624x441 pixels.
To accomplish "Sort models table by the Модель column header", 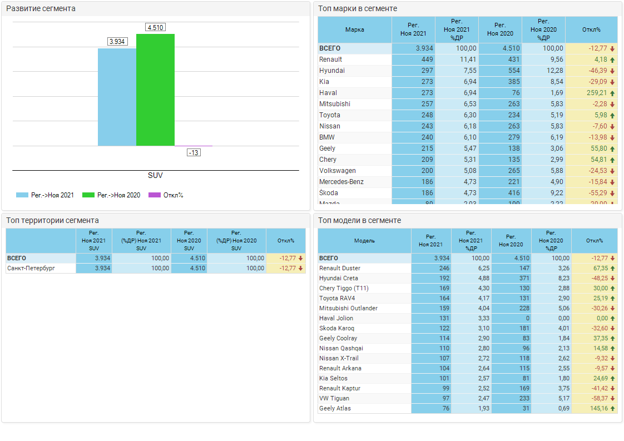I will point(364,241).
